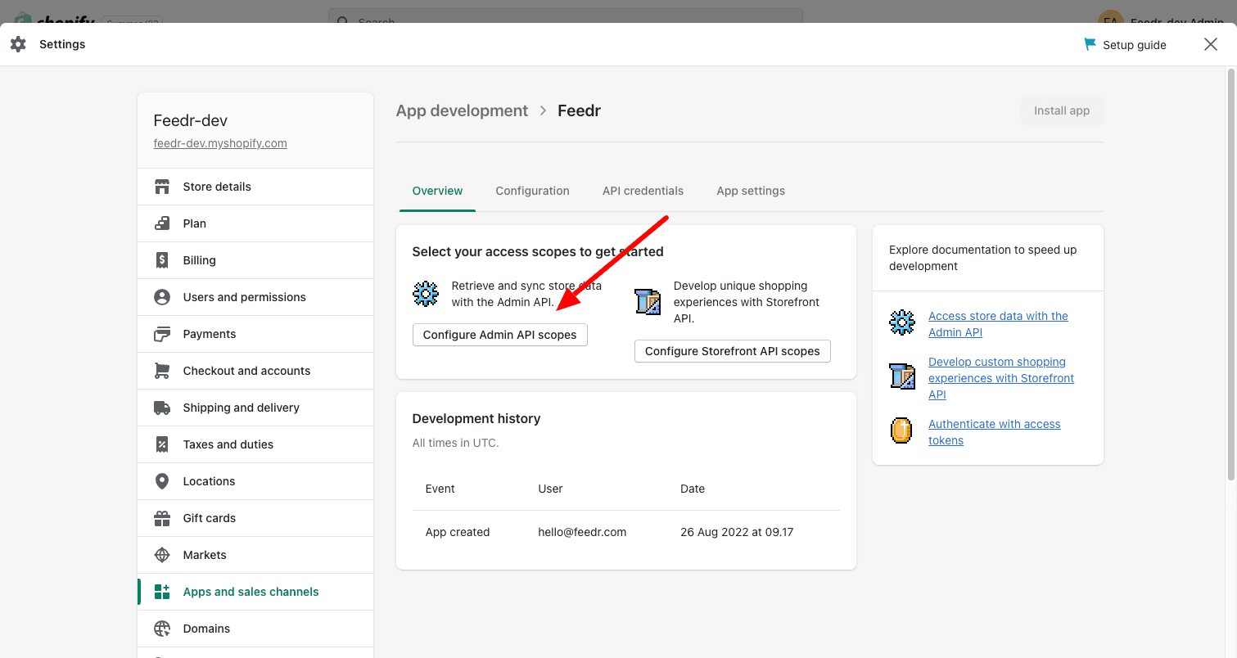Select the App settings tab
Viewport: 1237px width, 658px height.
[x=750, y=191]
